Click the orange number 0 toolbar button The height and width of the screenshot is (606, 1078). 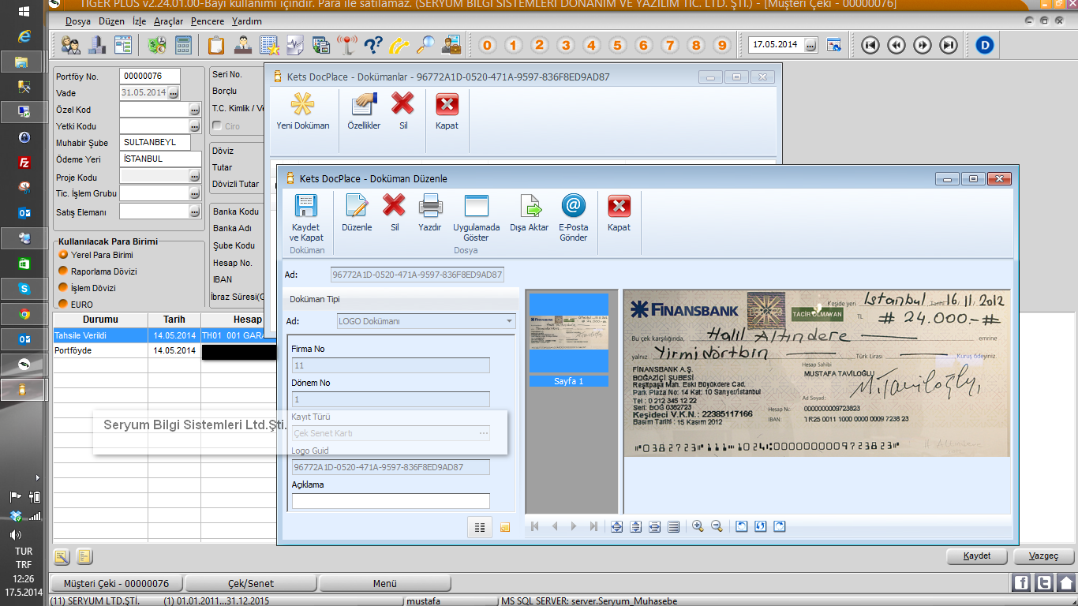tap(488, 45)
